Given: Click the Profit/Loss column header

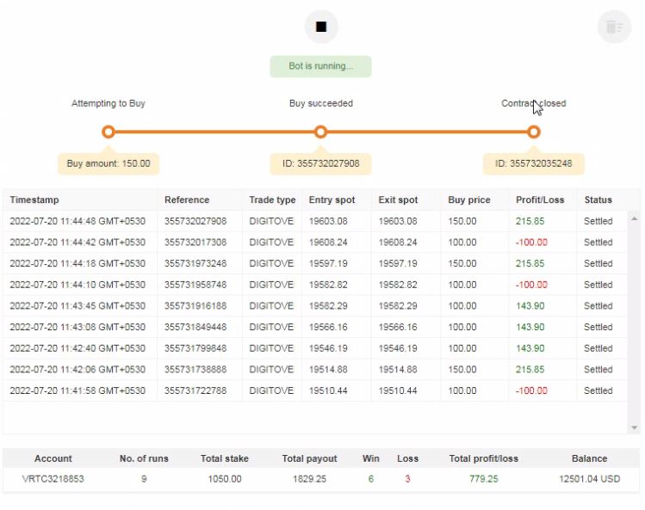Looking at the screenshot, I should coord(540,200).
